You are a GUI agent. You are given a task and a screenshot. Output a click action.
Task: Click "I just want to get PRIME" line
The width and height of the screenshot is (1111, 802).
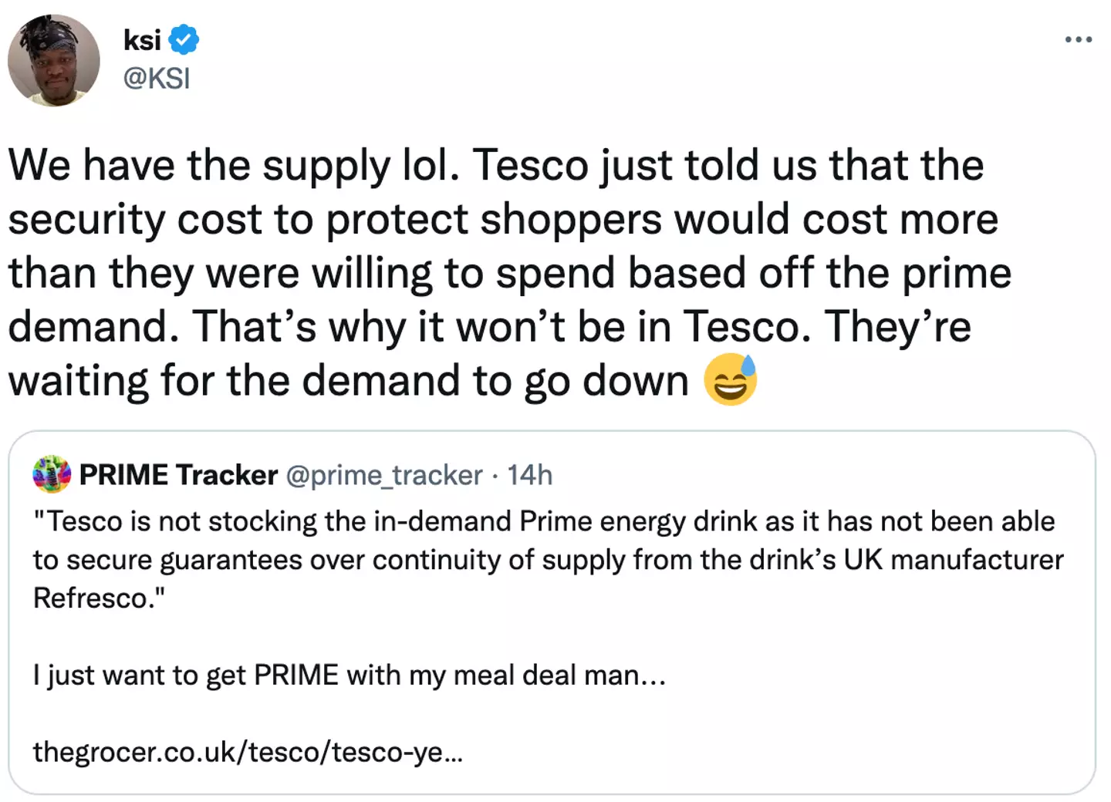349,675
